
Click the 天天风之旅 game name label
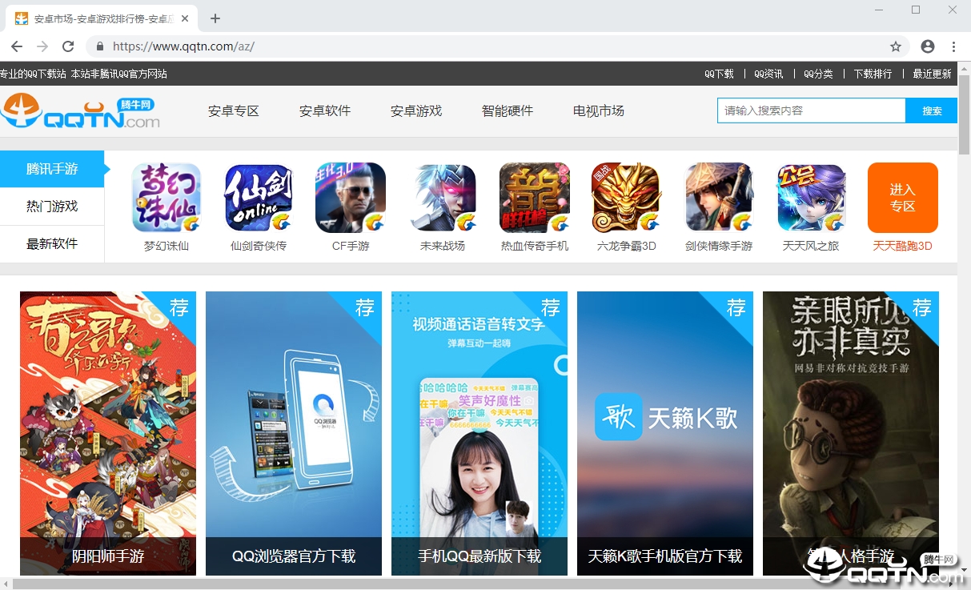pyautogui.click(x=811, y=246)
